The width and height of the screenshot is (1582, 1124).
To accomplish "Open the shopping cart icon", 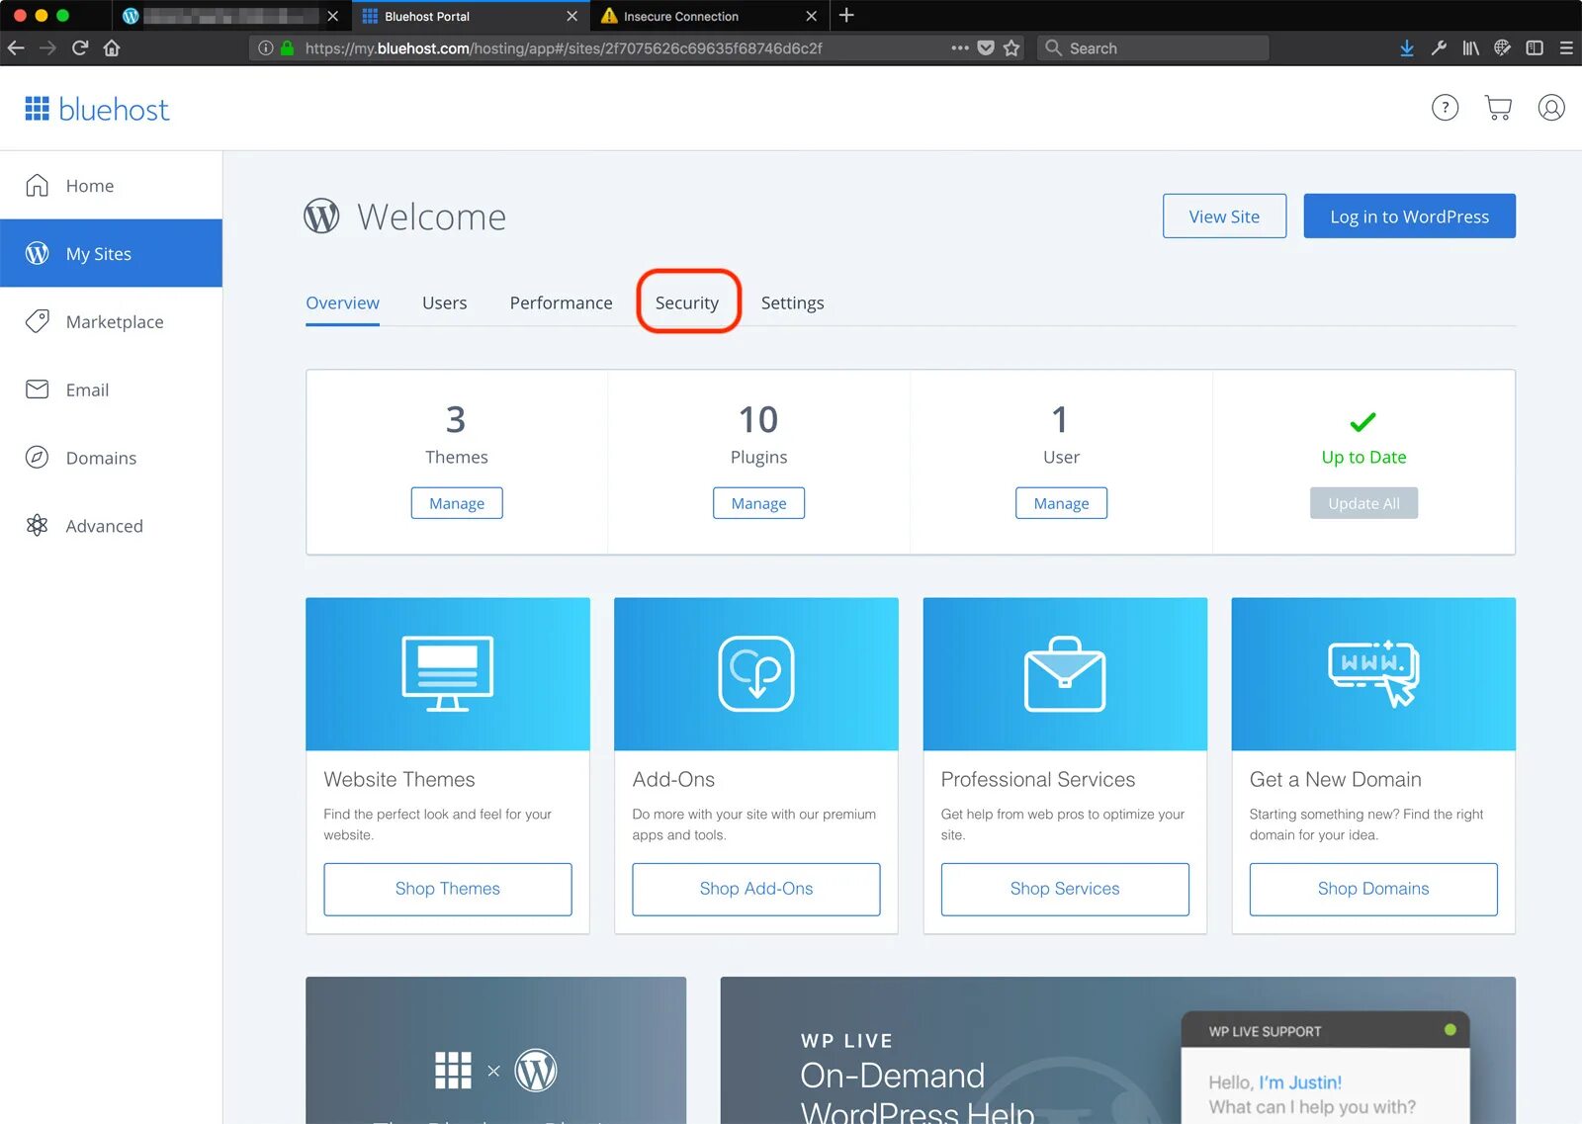I will tap(1498, 108).
